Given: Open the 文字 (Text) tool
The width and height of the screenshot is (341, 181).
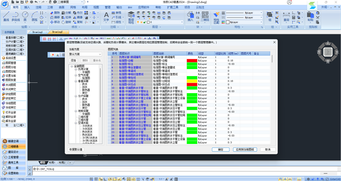Looking at the screenshot, I should pyautogui.click(x=106, y=16).
